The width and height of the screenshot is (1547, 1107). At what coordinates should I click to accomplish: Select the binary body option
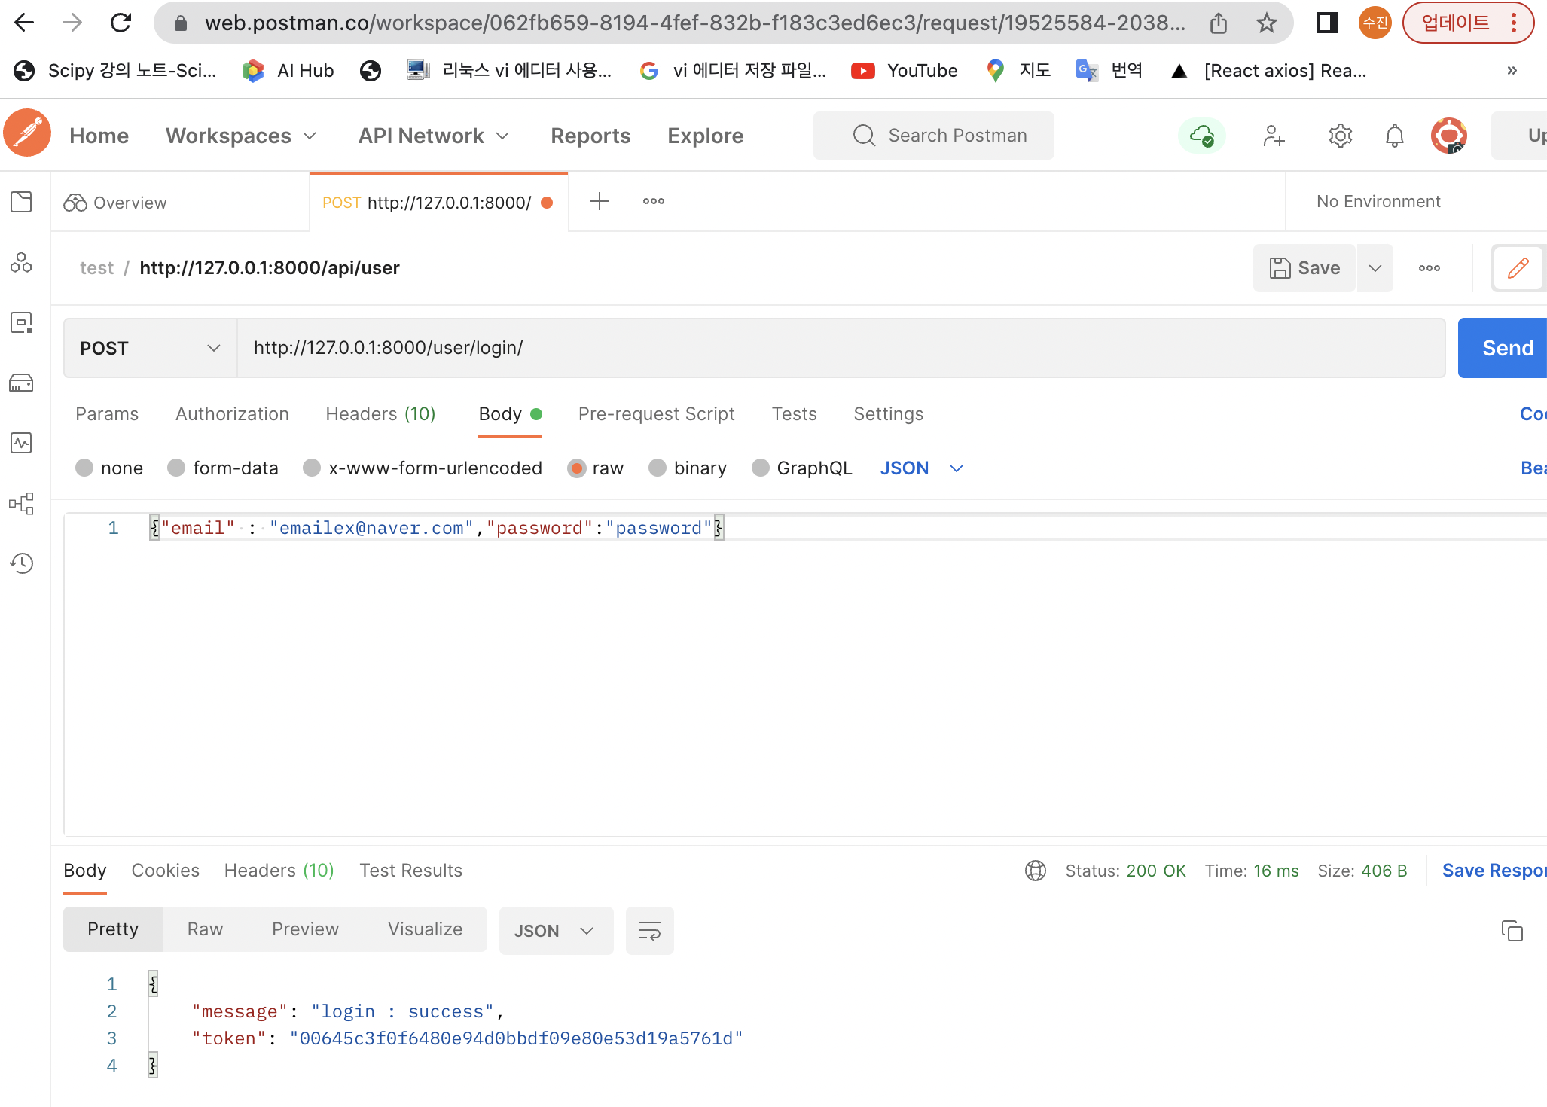coord(658,468)
